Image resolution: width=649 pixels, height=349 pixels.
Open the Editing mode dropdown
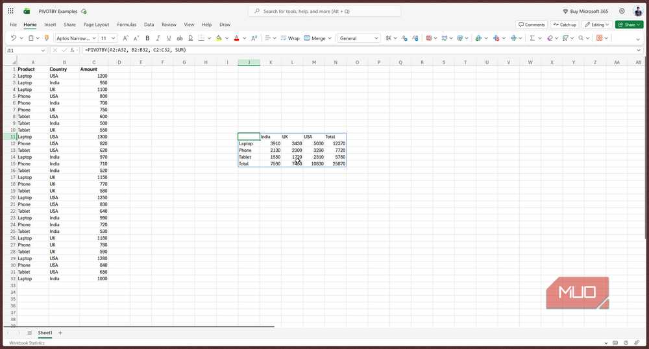(x=597, y=25)
